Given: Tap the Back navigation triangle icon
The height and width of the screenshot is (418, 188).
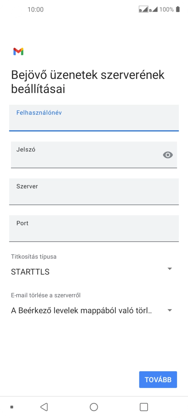Looking at the screenshot, I should (x=44, y=407).
